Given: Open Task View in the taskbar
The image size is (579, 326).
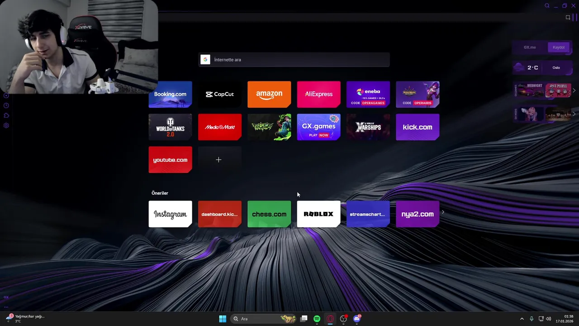Looking at the screenshot, I should [x=304, y=319].
